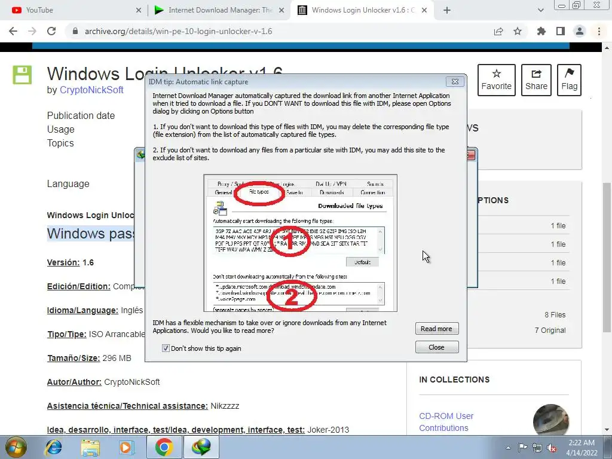
Task: Click the 7 Original text
Action: [550, 330]
